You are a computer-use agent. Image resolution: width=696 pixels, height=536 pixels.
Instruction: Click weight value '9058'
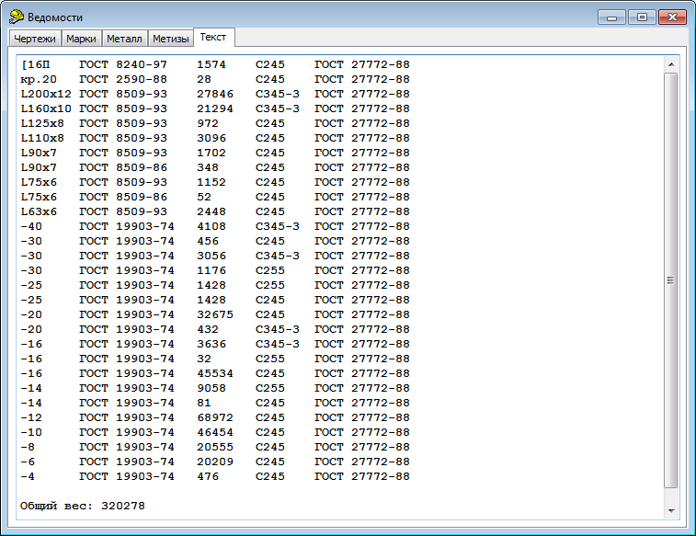(211, 388)
